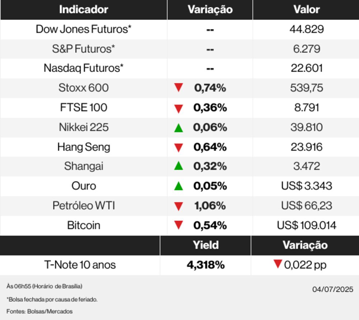Click the red arrow next to 0,022 pp
The height and width of the screenshot is (320, 359).
(278, 264)
